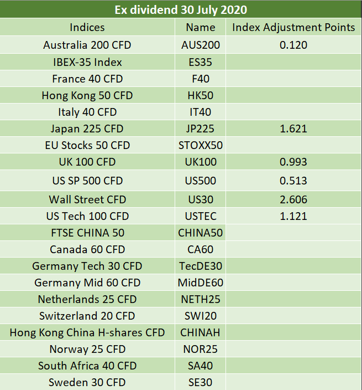362x390 pixels.
Task: Click the UK100 adjustment value 0.993
Action: [293, 162]
